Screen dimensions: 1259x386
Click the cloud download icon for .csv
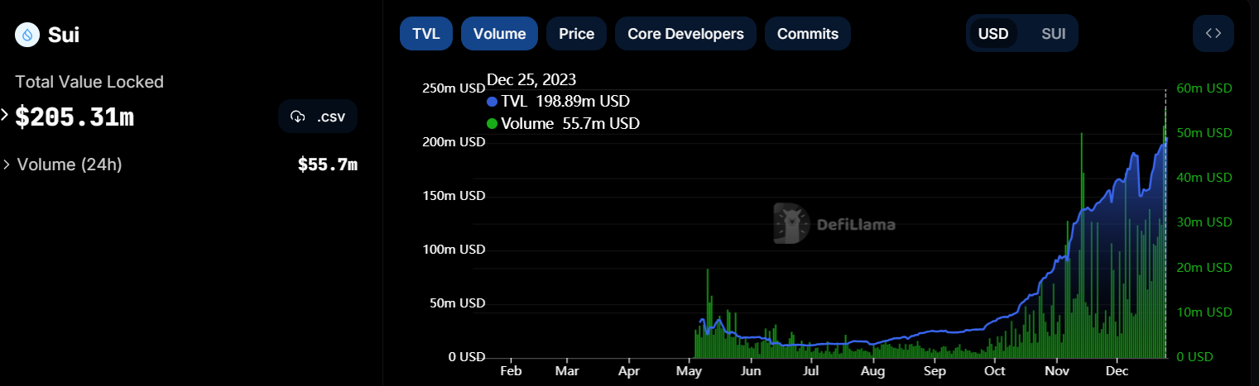(x=298, y=117)
